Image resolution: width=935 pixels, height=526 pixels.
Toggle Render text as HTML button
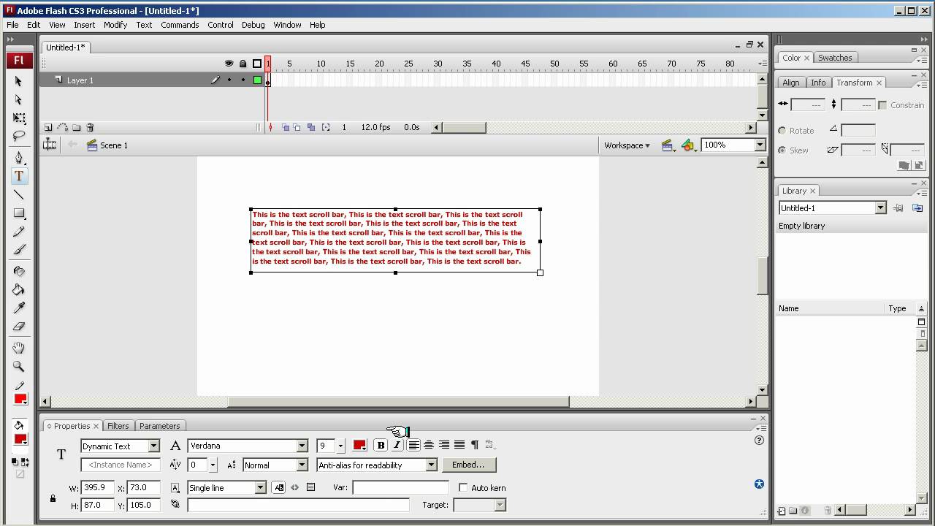pyautogui.click(x=295, y=487)
